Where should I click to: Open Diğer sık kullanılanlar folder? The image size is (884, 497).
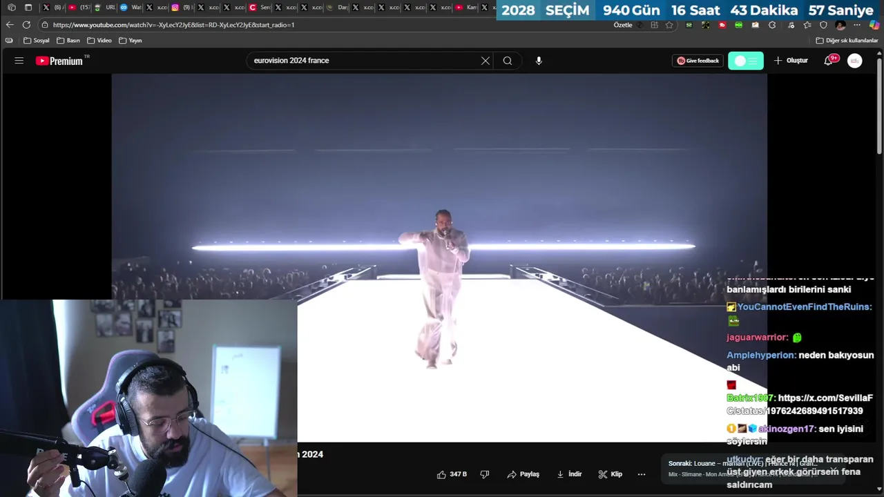tap(847, 41)
